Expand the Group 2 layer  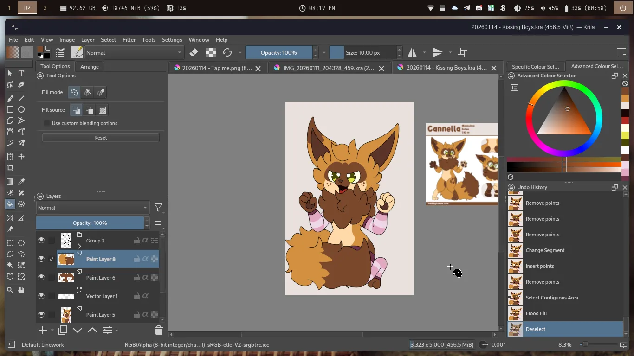(79, 246)
